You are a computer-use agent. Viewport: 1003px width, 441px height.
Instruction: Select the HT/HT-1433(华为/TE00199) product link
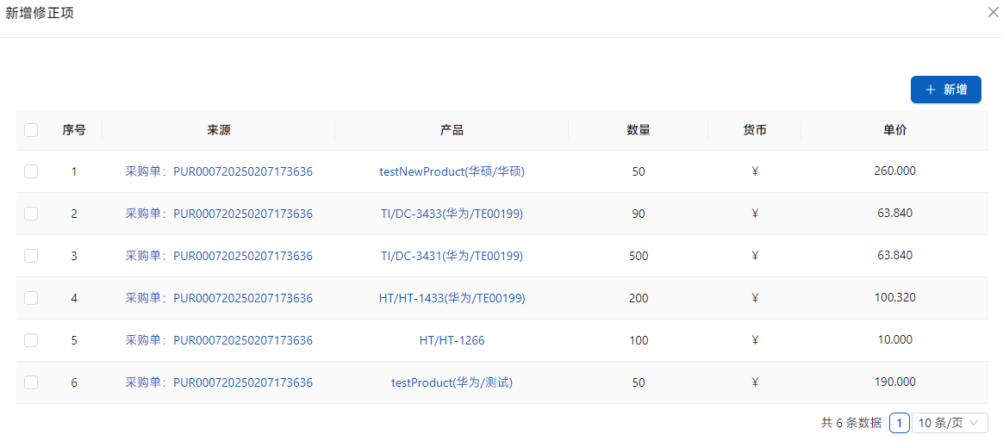[452, 298]
